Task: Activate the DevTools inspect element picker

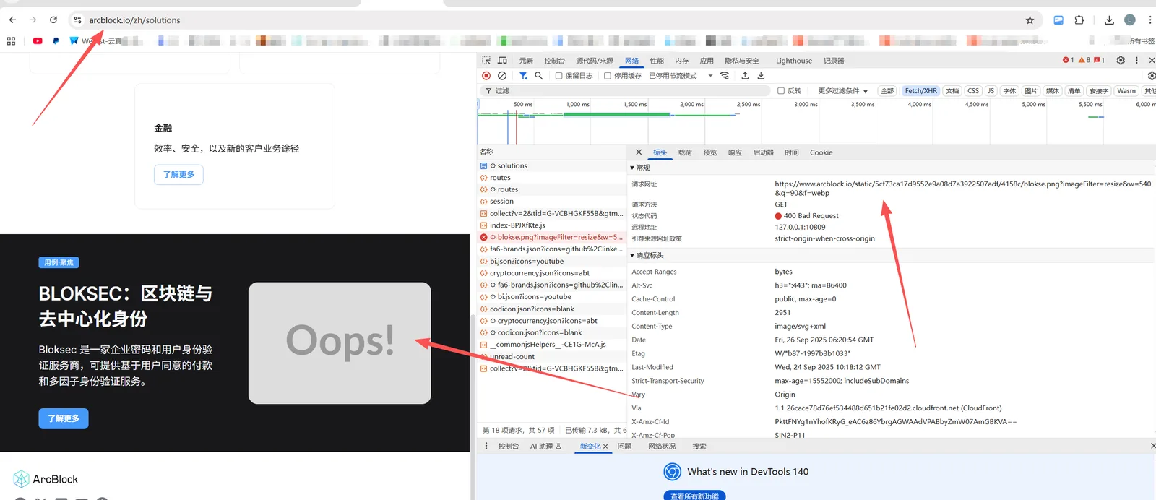Action: click(x=486, y=61)
